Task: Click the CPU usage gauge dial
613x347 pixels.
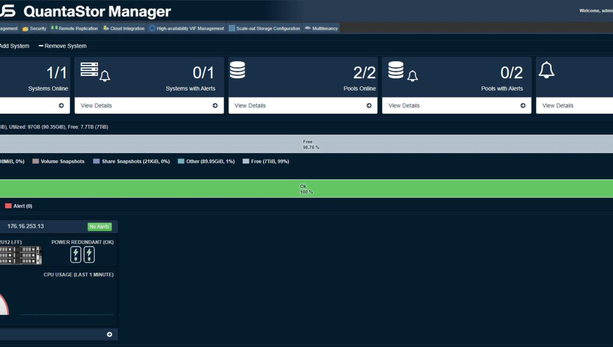Action: tap(4, 304)
